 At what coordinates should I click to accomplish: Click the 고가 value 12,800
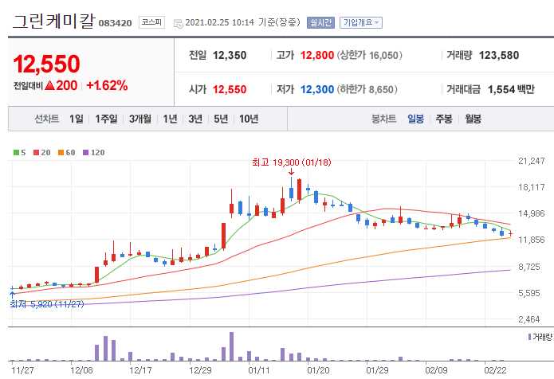pos(317,56)
